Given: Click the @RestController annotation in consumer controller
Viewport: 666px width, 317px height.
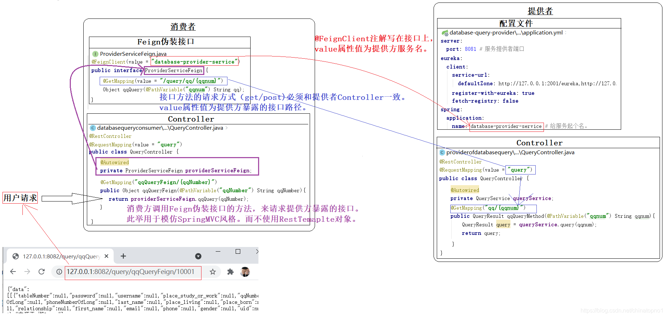Looking at the screenshot, I should click(110, 136).
